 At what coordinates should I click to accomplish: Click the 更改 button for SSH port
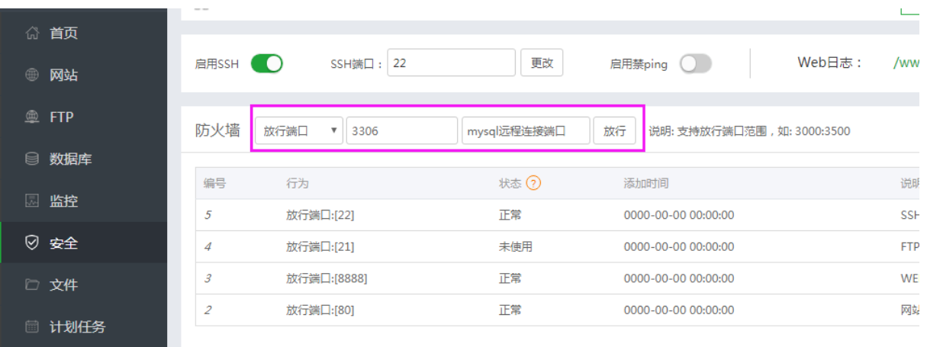pyautogui.click(x=542, y=63)
